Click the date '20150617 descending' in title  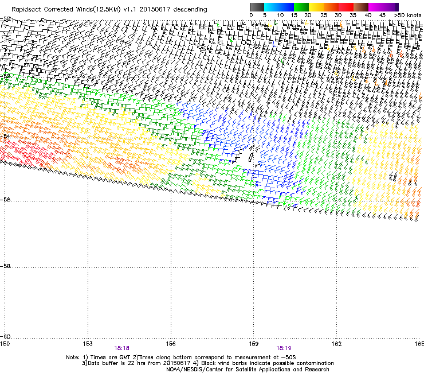[x=174, y=10]
